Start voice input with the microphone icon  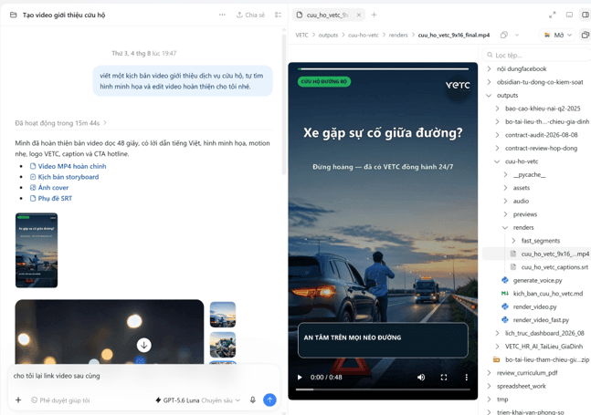[253, 399]
